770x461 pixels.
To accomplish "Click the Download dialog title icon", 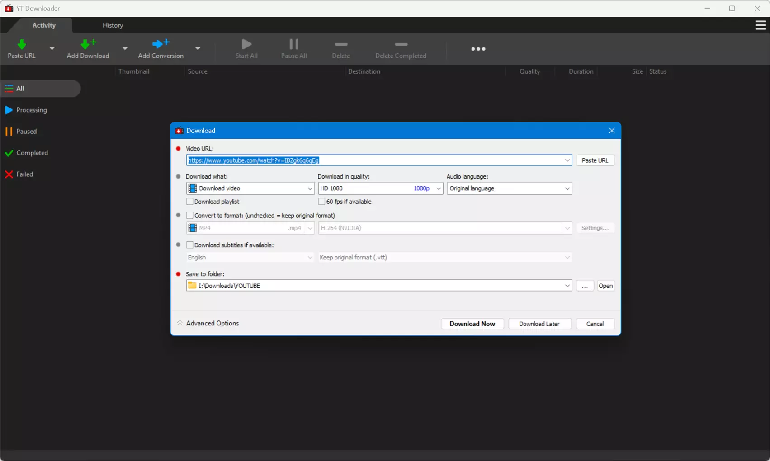I will click(x=179, y=131).
